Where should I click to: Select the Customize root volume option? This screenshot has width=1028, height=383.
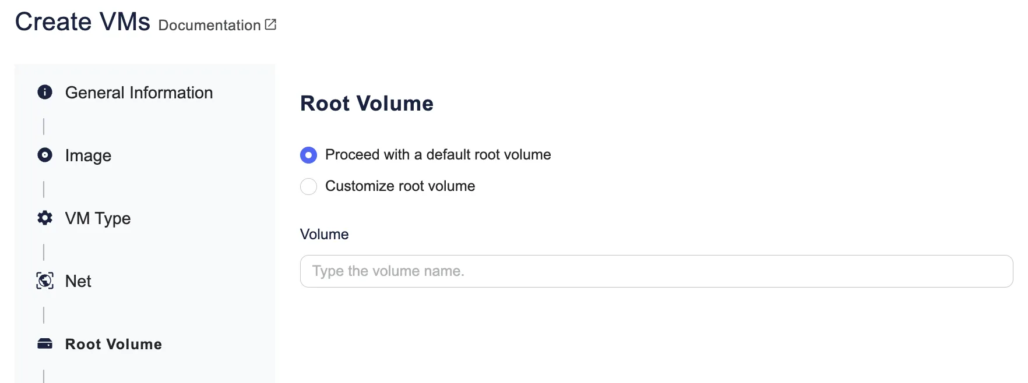click(x=308, y=186)
